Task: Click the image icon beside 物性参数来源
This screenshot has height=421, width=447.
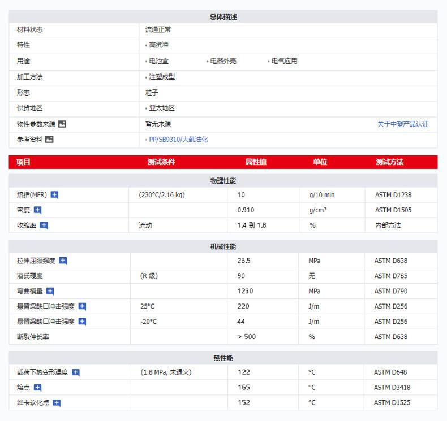Action: click(62, 124)
